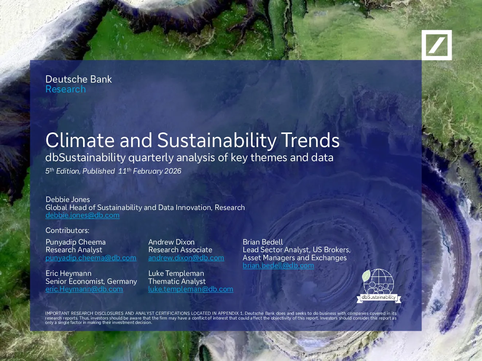Viewport: 482px width, 361px height.
Task: Click "Lead Sector Analyst, US Brokers," text
Action: [x=297, y=250]
